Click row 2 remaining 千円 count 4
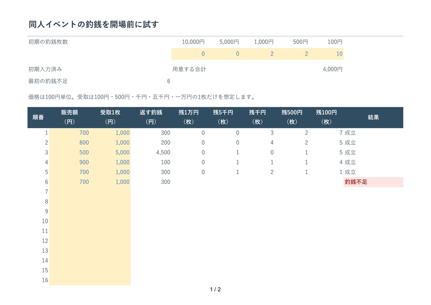The width and height of the screenshot is (431, 305). point(272,143)
